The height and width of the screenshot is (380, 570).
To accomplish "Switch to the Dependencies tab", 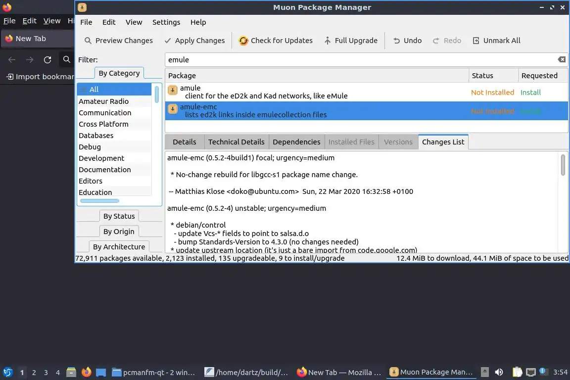I will [x=296, y=142].
